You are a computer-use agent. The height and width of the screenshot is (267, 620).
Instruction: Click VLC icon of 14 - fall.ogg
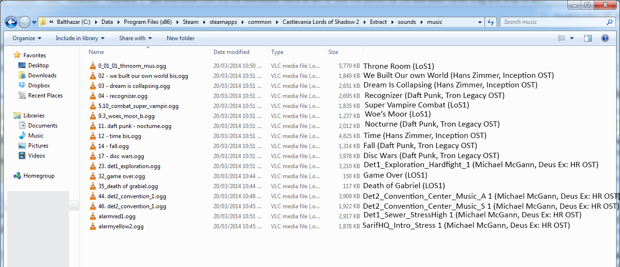pos(92,146)
